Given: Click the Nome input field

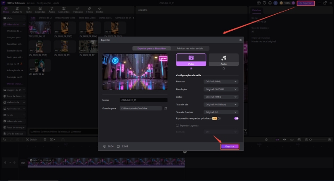Looking at the screenshot, I should coord(143,100).
